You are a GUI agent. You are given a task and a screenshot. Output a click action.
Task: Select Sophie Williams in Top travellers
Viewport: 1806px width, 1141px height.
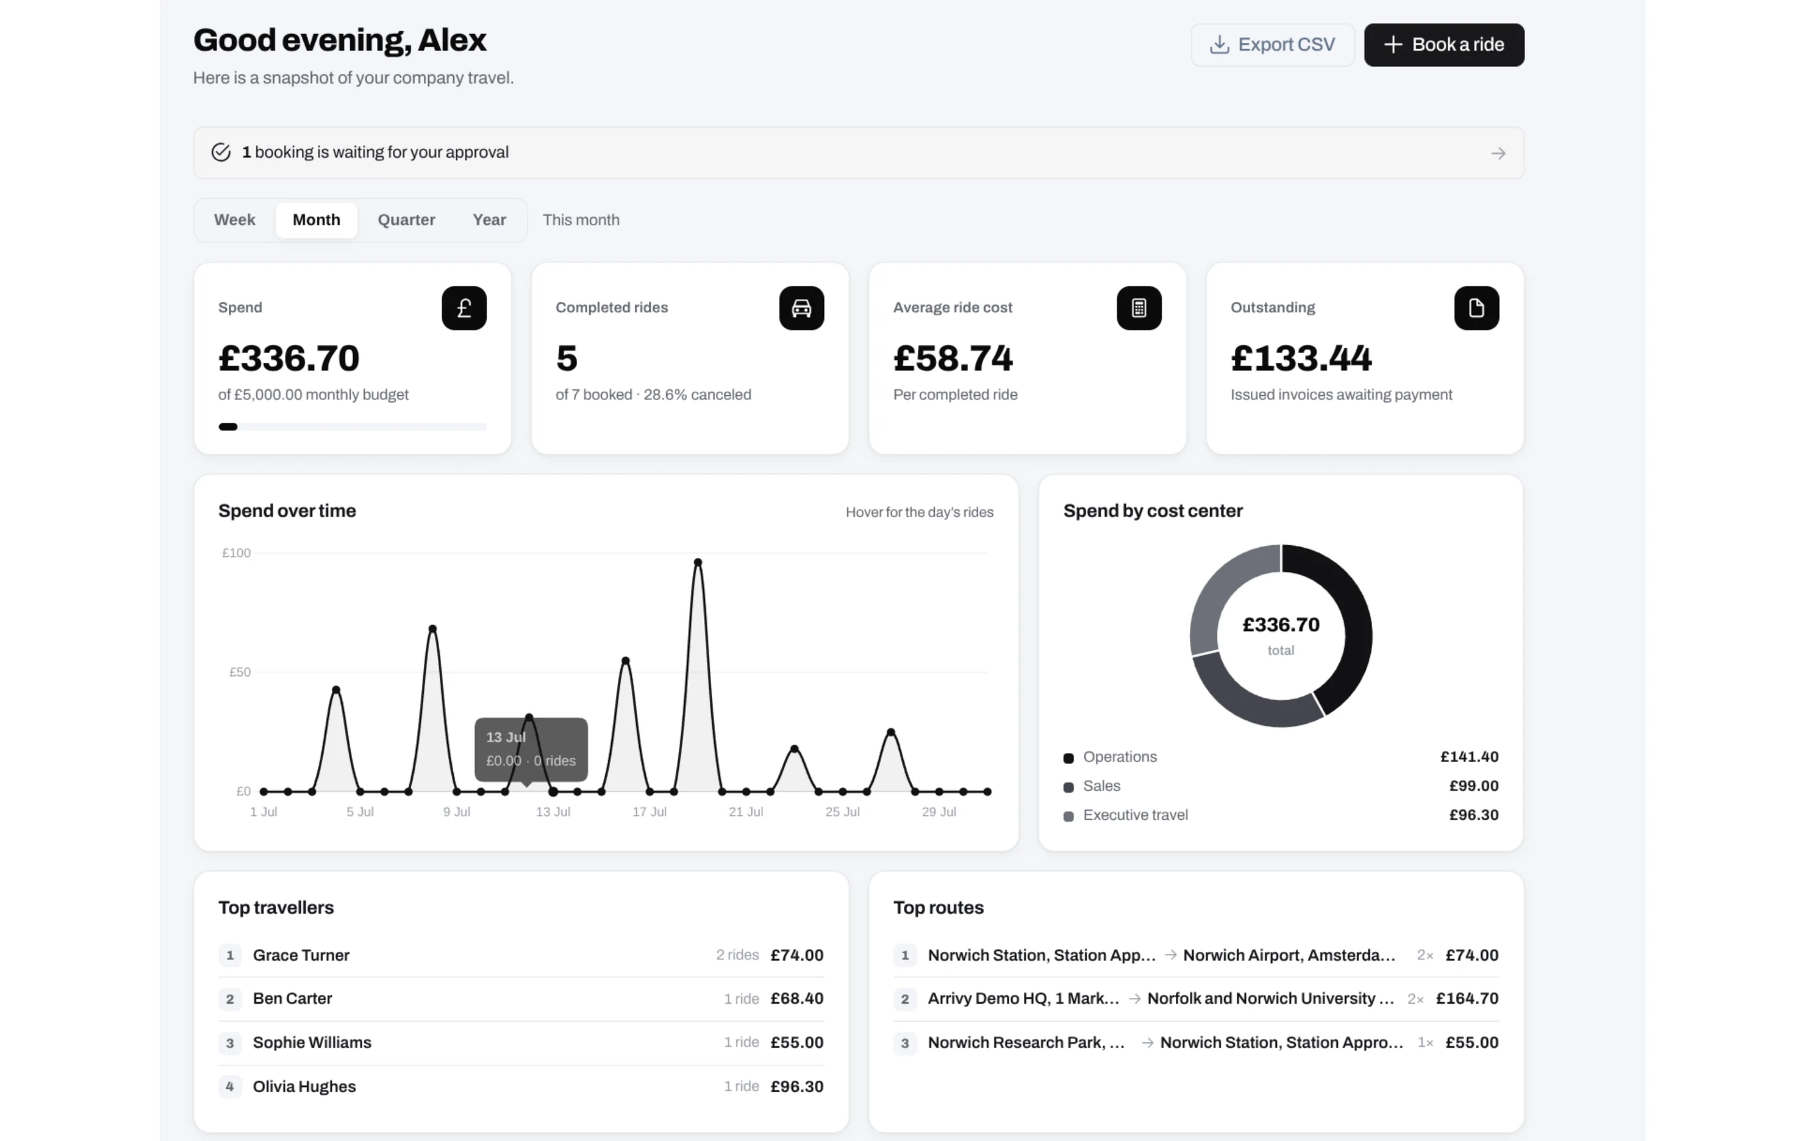click(521, 1043)
